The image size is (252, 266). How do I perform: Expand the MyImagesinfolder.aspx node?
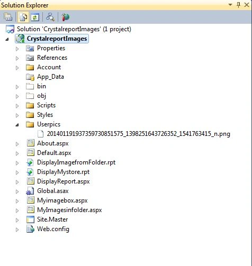[17, 210]
